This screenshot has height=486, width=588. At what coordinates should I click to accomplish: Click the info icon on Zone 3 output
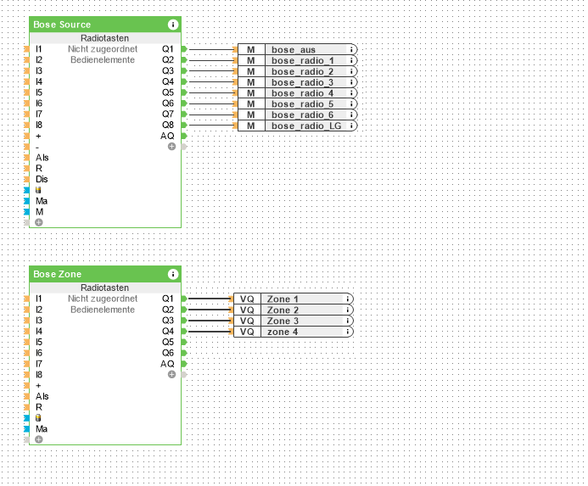point(348,321)
